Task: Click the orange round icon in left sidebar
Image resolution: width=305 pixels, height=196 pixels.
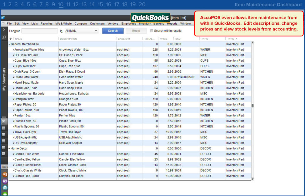Action: pos(5,174)
